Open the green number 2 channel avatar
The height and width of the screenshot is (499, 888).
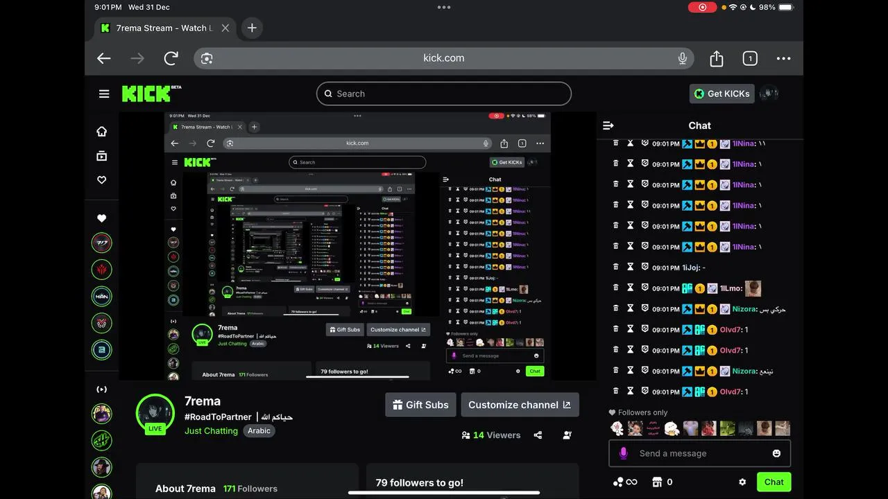pyautogui.click(x=102, y=349)
